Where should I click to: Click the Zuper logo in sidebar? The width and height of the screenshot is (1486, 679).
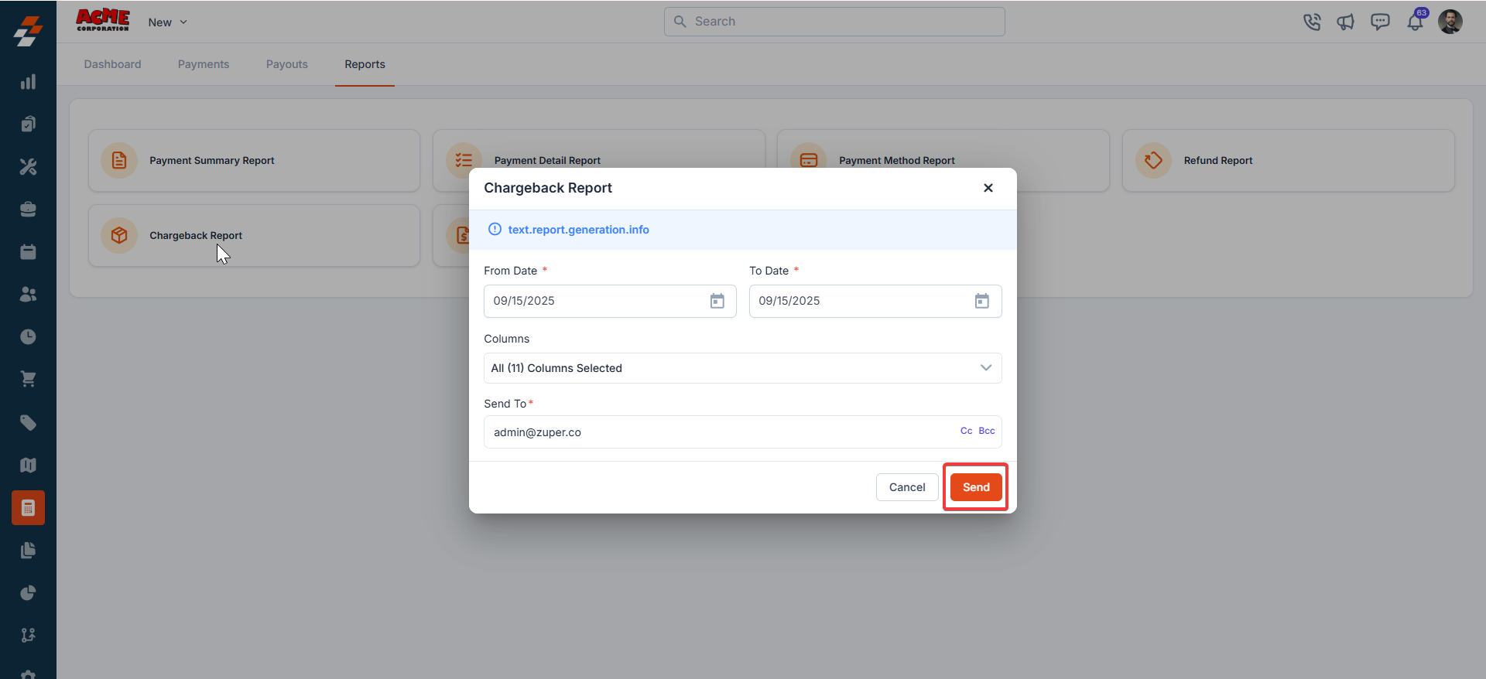(28, 31)
